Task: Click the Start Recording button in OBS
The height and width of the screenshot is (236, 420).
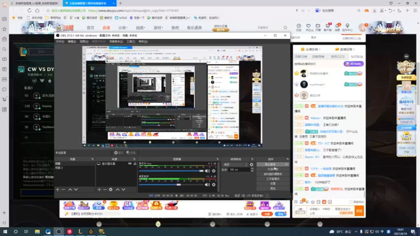Action: click(x=272, y=169)
